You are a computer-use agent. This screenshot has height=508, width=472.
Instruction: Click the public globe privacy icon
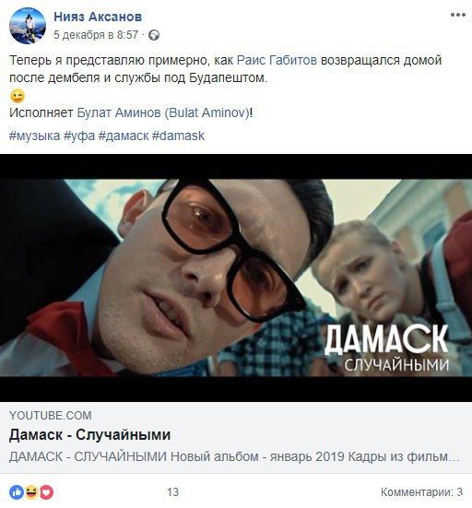click(154, 35)
